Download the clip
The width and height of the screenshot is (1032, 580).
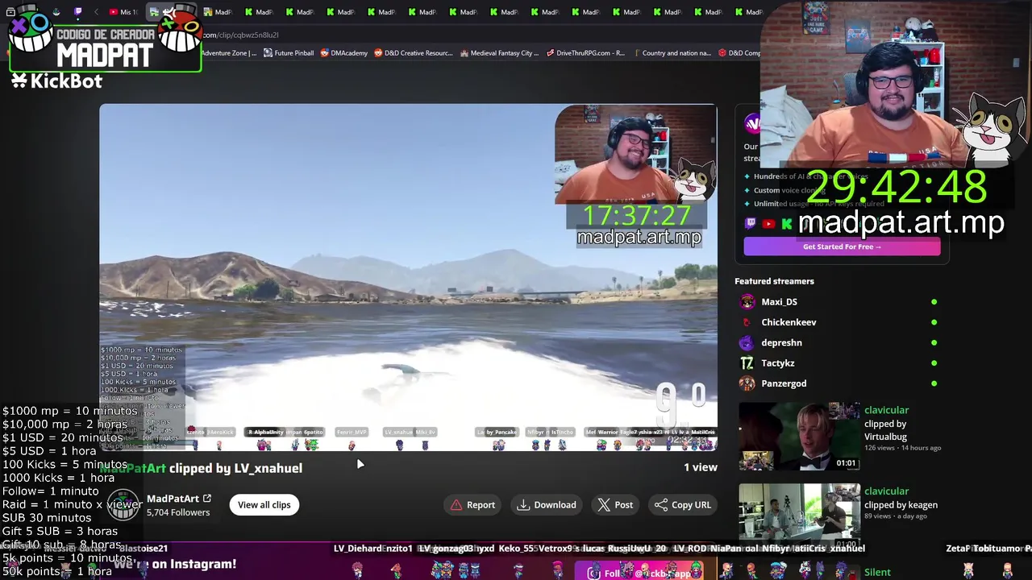[x=547, y=505]
